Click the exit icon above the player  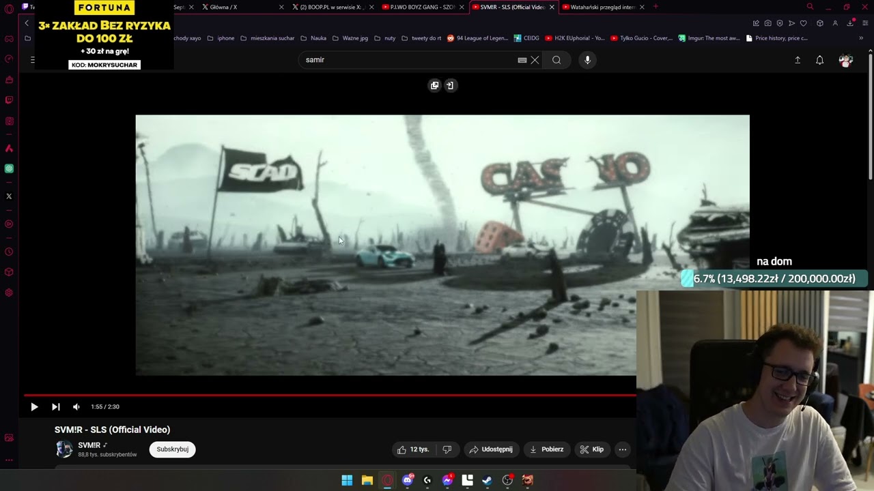click(450, 85)
